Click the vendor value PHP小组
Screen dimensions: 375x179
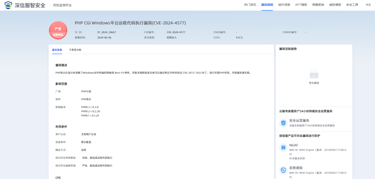pos(86,91)
